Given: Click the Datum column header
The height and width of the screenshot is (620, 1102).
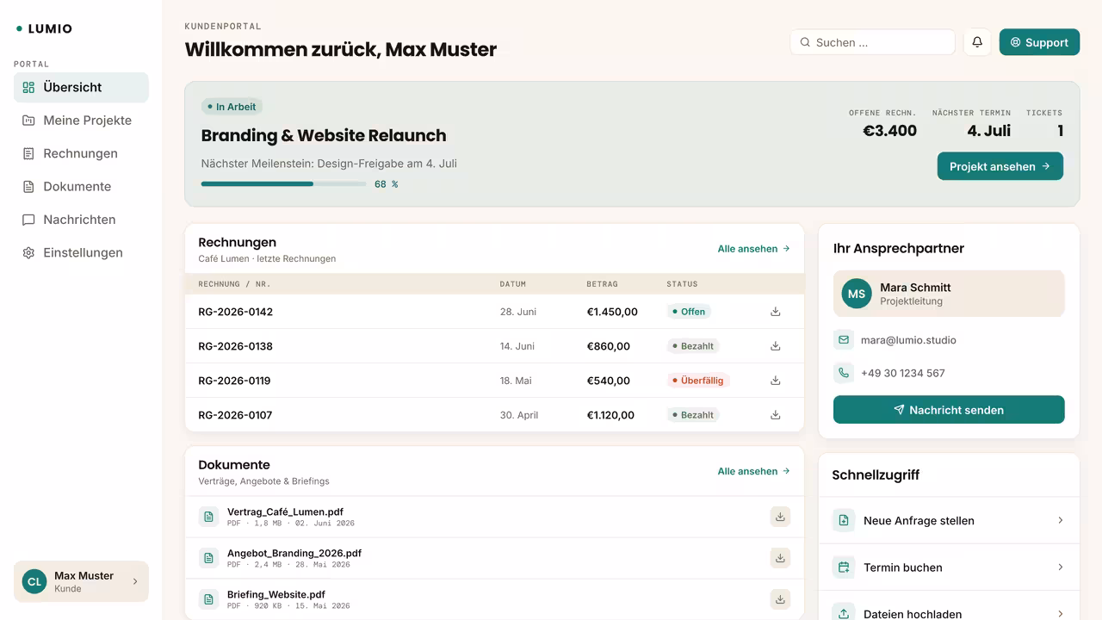Looking at the screenshot, I should 513,284.
